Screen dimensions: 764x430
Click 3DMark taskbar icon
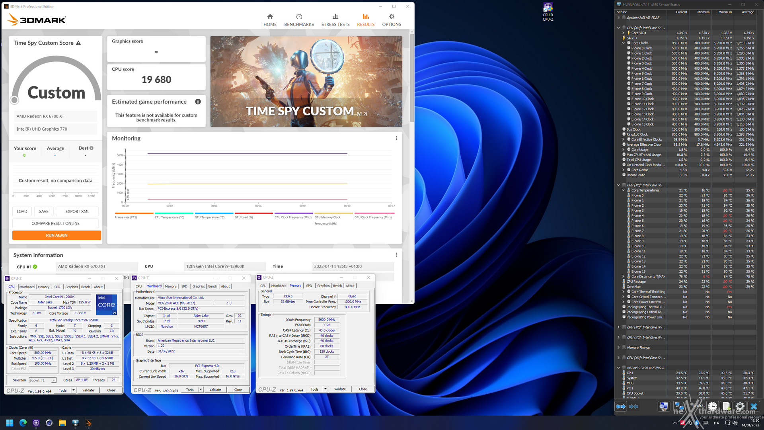pyautogui.click(x=89, y=423)
